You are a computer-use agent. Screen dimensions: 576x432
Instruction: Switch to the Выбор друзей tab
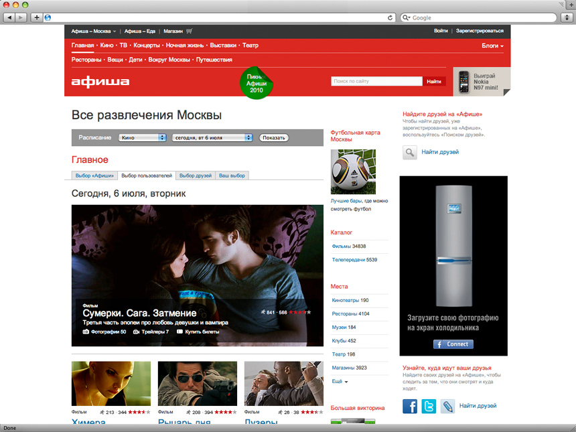(196, 175)
